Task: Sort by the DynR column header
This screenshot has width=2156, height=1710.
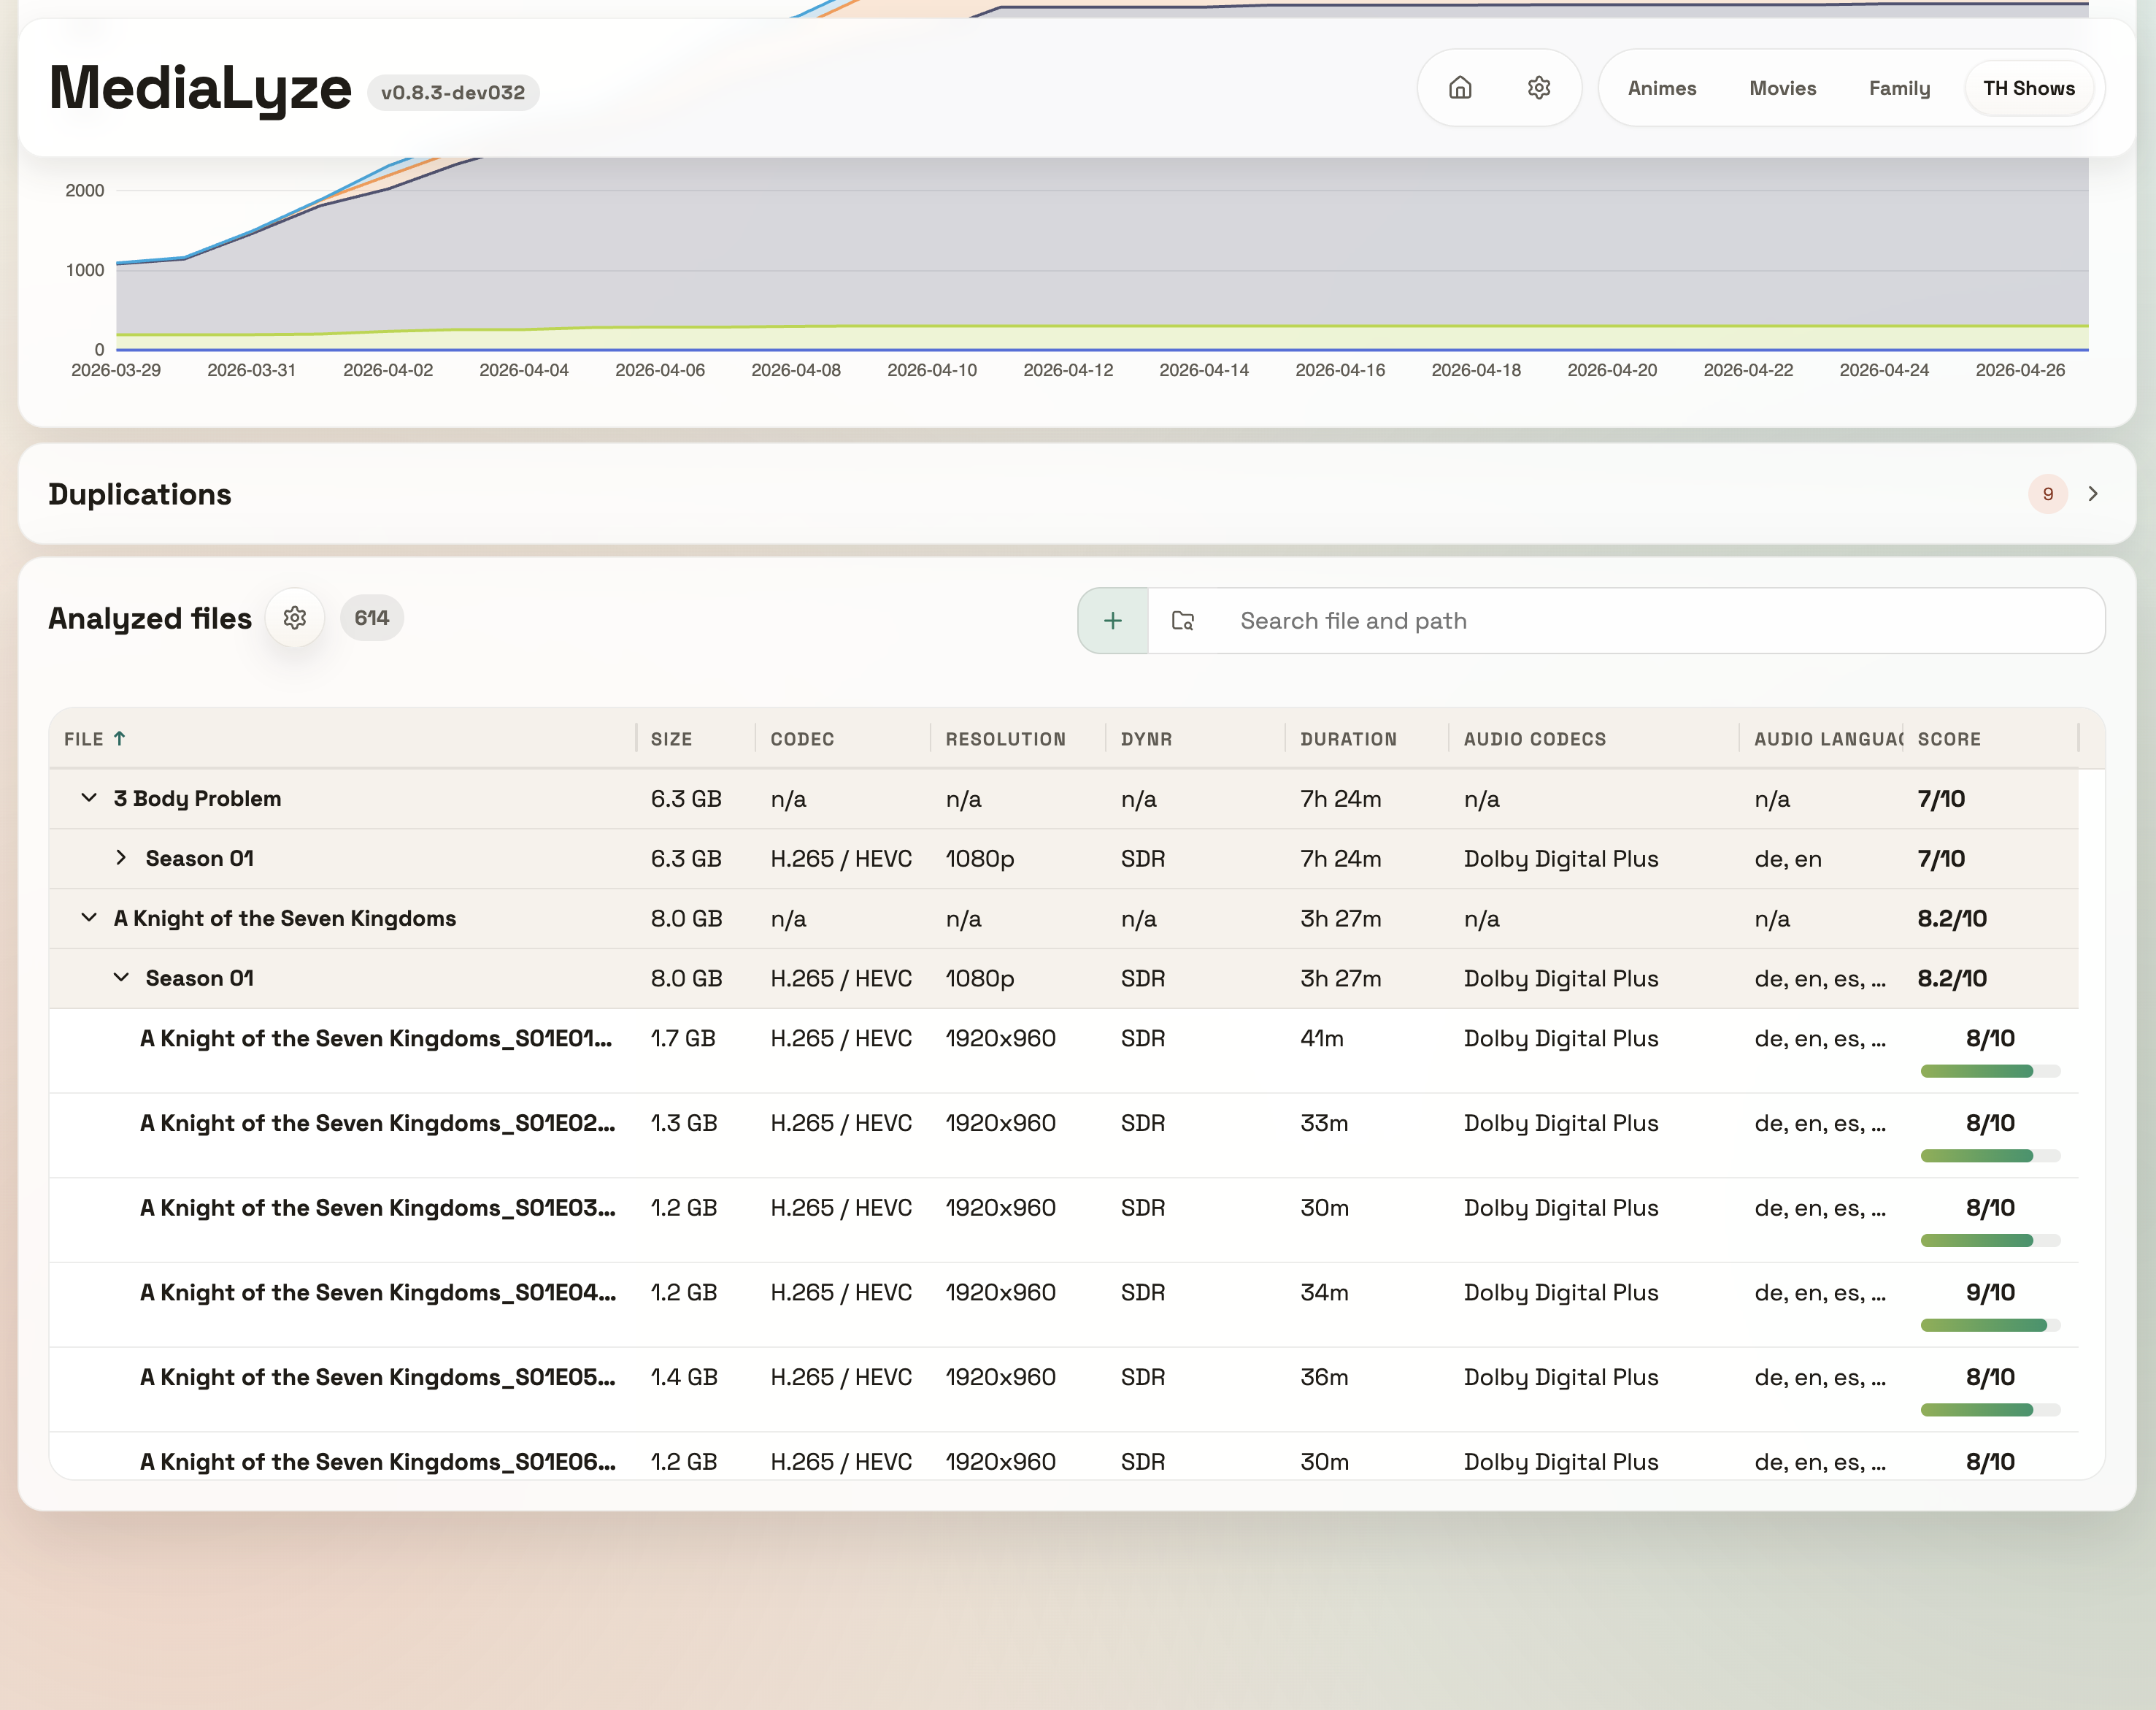Action: point(1146,740)
